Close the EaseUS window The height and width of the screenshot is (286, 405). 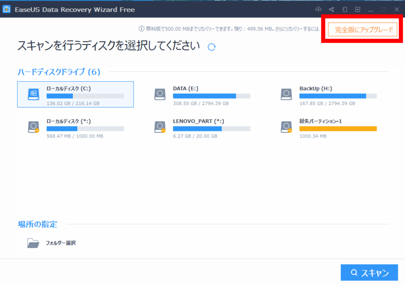tap(397, 10)
